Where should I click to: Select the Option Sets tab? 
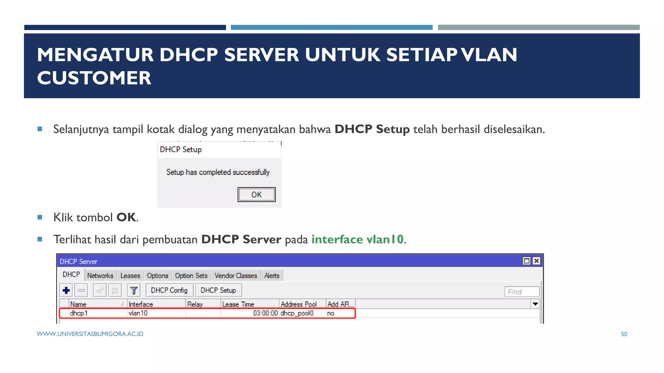(x=191, y=276)
